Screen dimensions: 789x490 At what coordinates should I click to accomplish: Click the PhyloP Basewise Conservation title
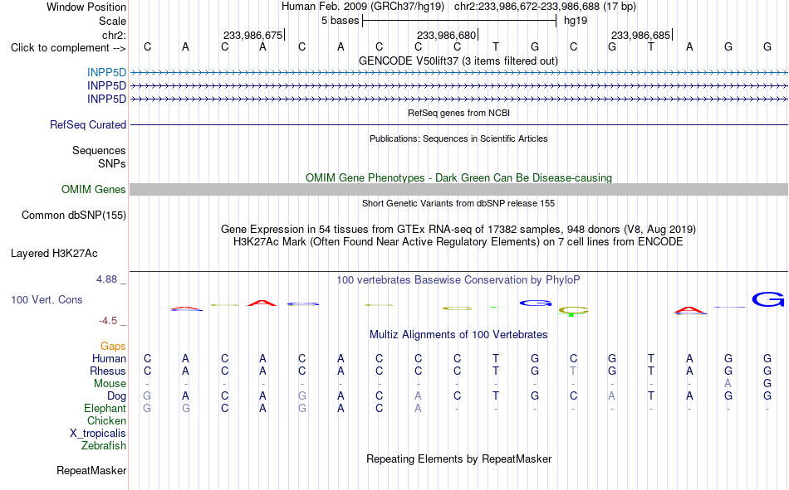coord(458,280)
